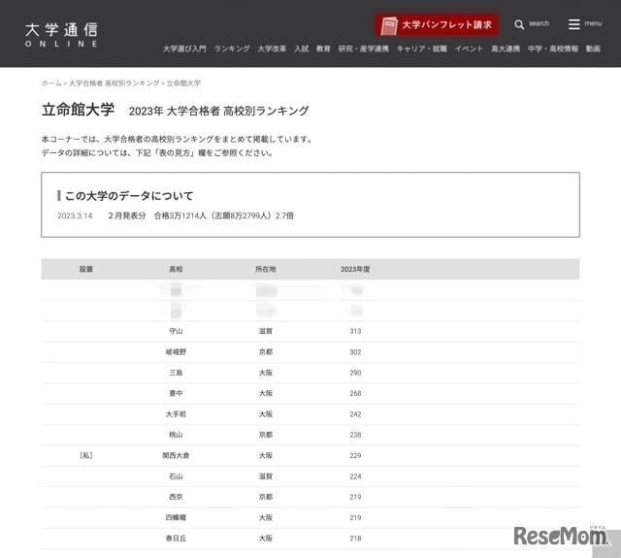Select the 嵯峨野 school name
Screen dimensions: 621x558
point(176,352)
